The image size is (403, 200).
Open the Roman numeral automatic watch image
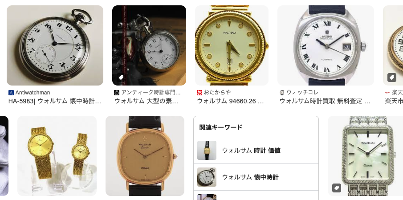326,45
